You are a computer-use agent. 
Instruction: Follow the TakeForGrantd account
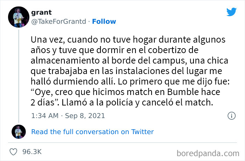pos(104,21)
